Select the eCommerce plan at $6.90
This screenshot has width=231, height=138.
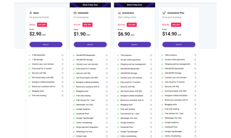point(134,45)
